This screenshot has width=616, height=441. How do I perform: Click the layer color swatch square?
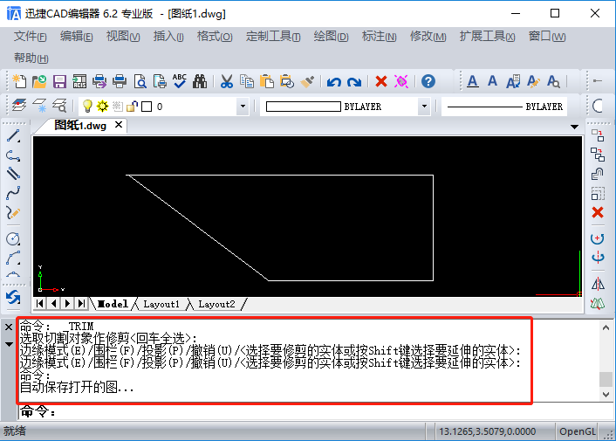click(x=147, y=107)
